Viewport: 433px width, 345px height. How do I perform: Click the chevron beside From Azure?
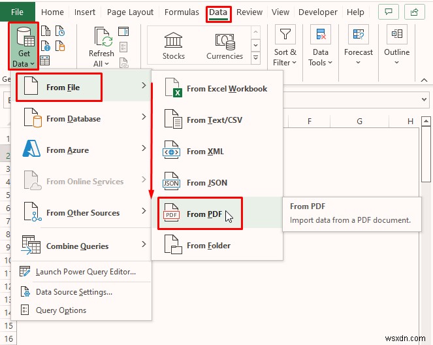click(x=144, y=148)
